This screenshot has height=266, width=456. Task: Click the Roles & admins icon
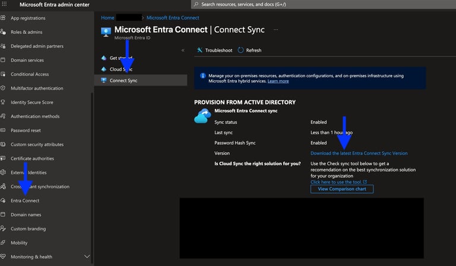(3, 32)
